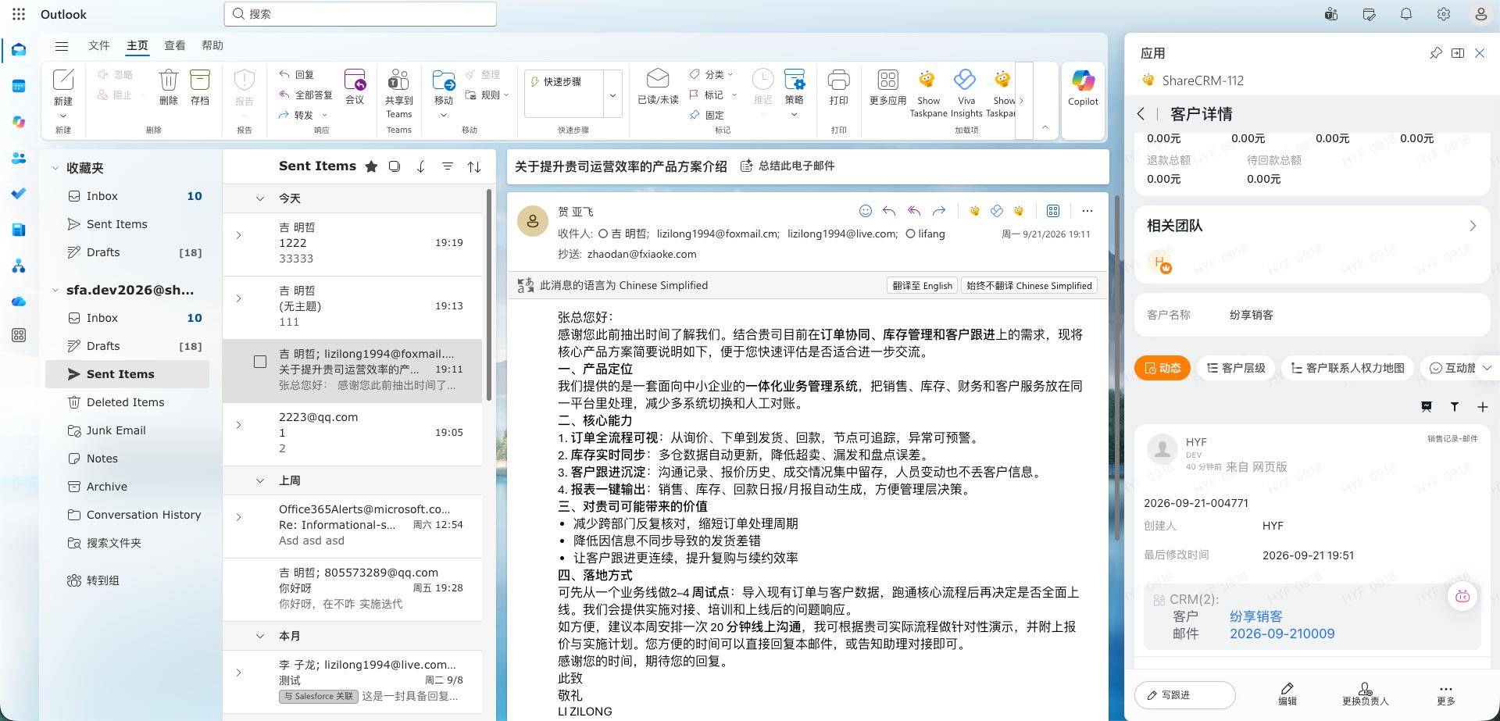1500x721 pixels.
Task: Click 总结此电子邮件 button
Action: 787,166
